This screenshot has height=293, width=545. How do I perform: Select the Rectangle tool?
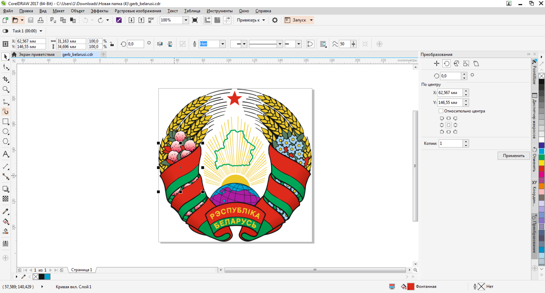[5, 121]
